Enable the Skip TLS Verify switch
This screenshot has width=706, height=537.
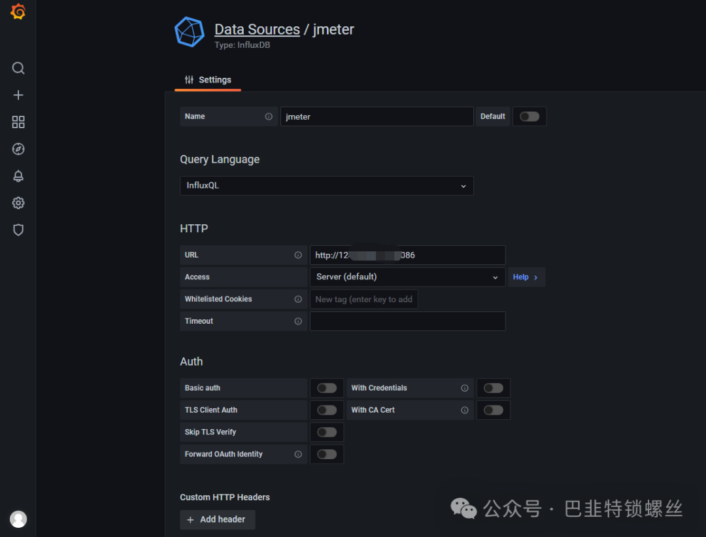pos(327,432)
